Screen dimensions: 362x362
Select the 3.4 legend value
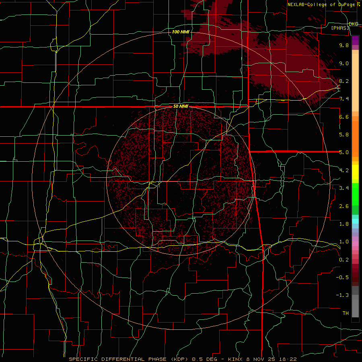344,188
